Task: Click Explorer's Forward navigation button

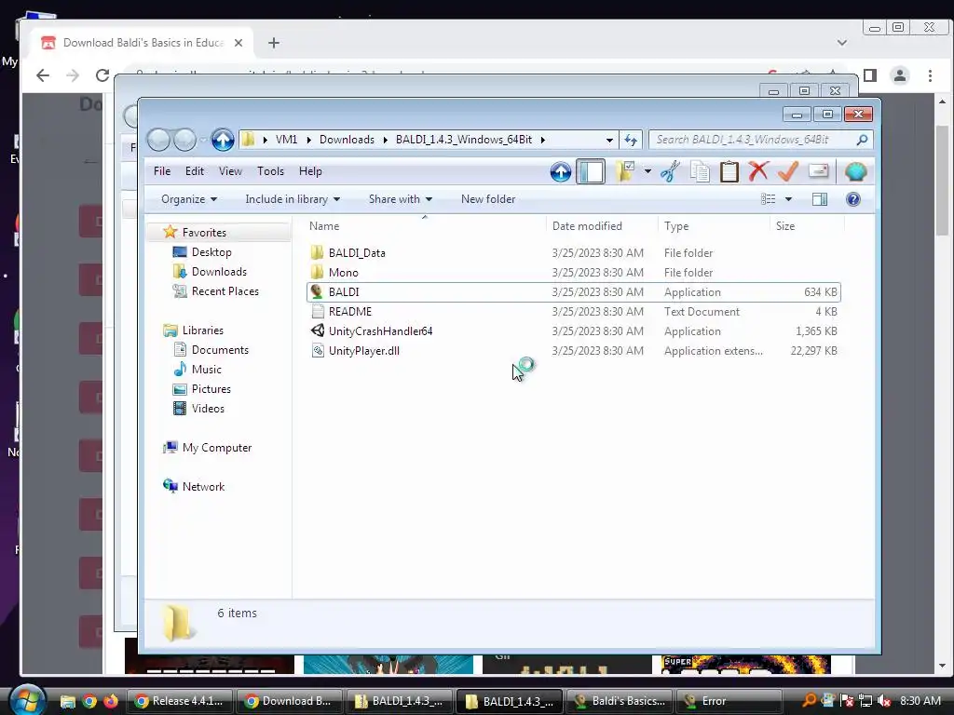Action: tap(184, 140)
